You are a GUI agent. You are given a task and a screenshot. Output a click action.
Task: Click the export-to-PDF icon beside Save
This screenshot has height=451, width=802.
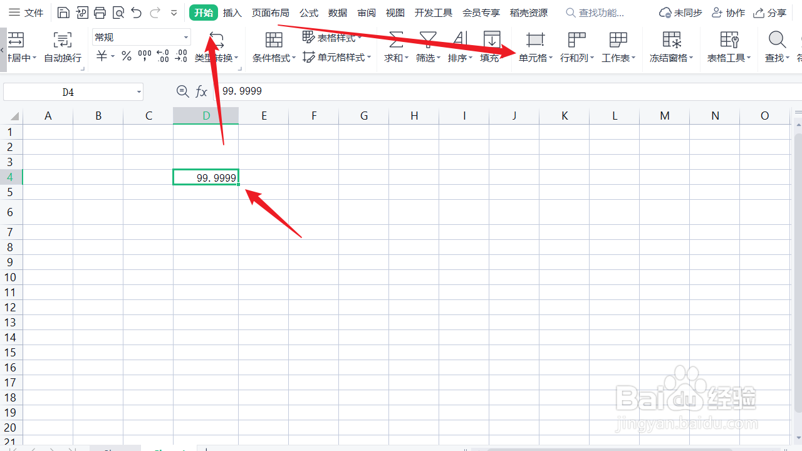point(81,13)
